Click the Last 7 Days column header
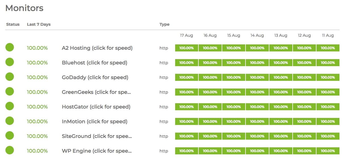Screen dimensions: 346x162 click(39, 24)
